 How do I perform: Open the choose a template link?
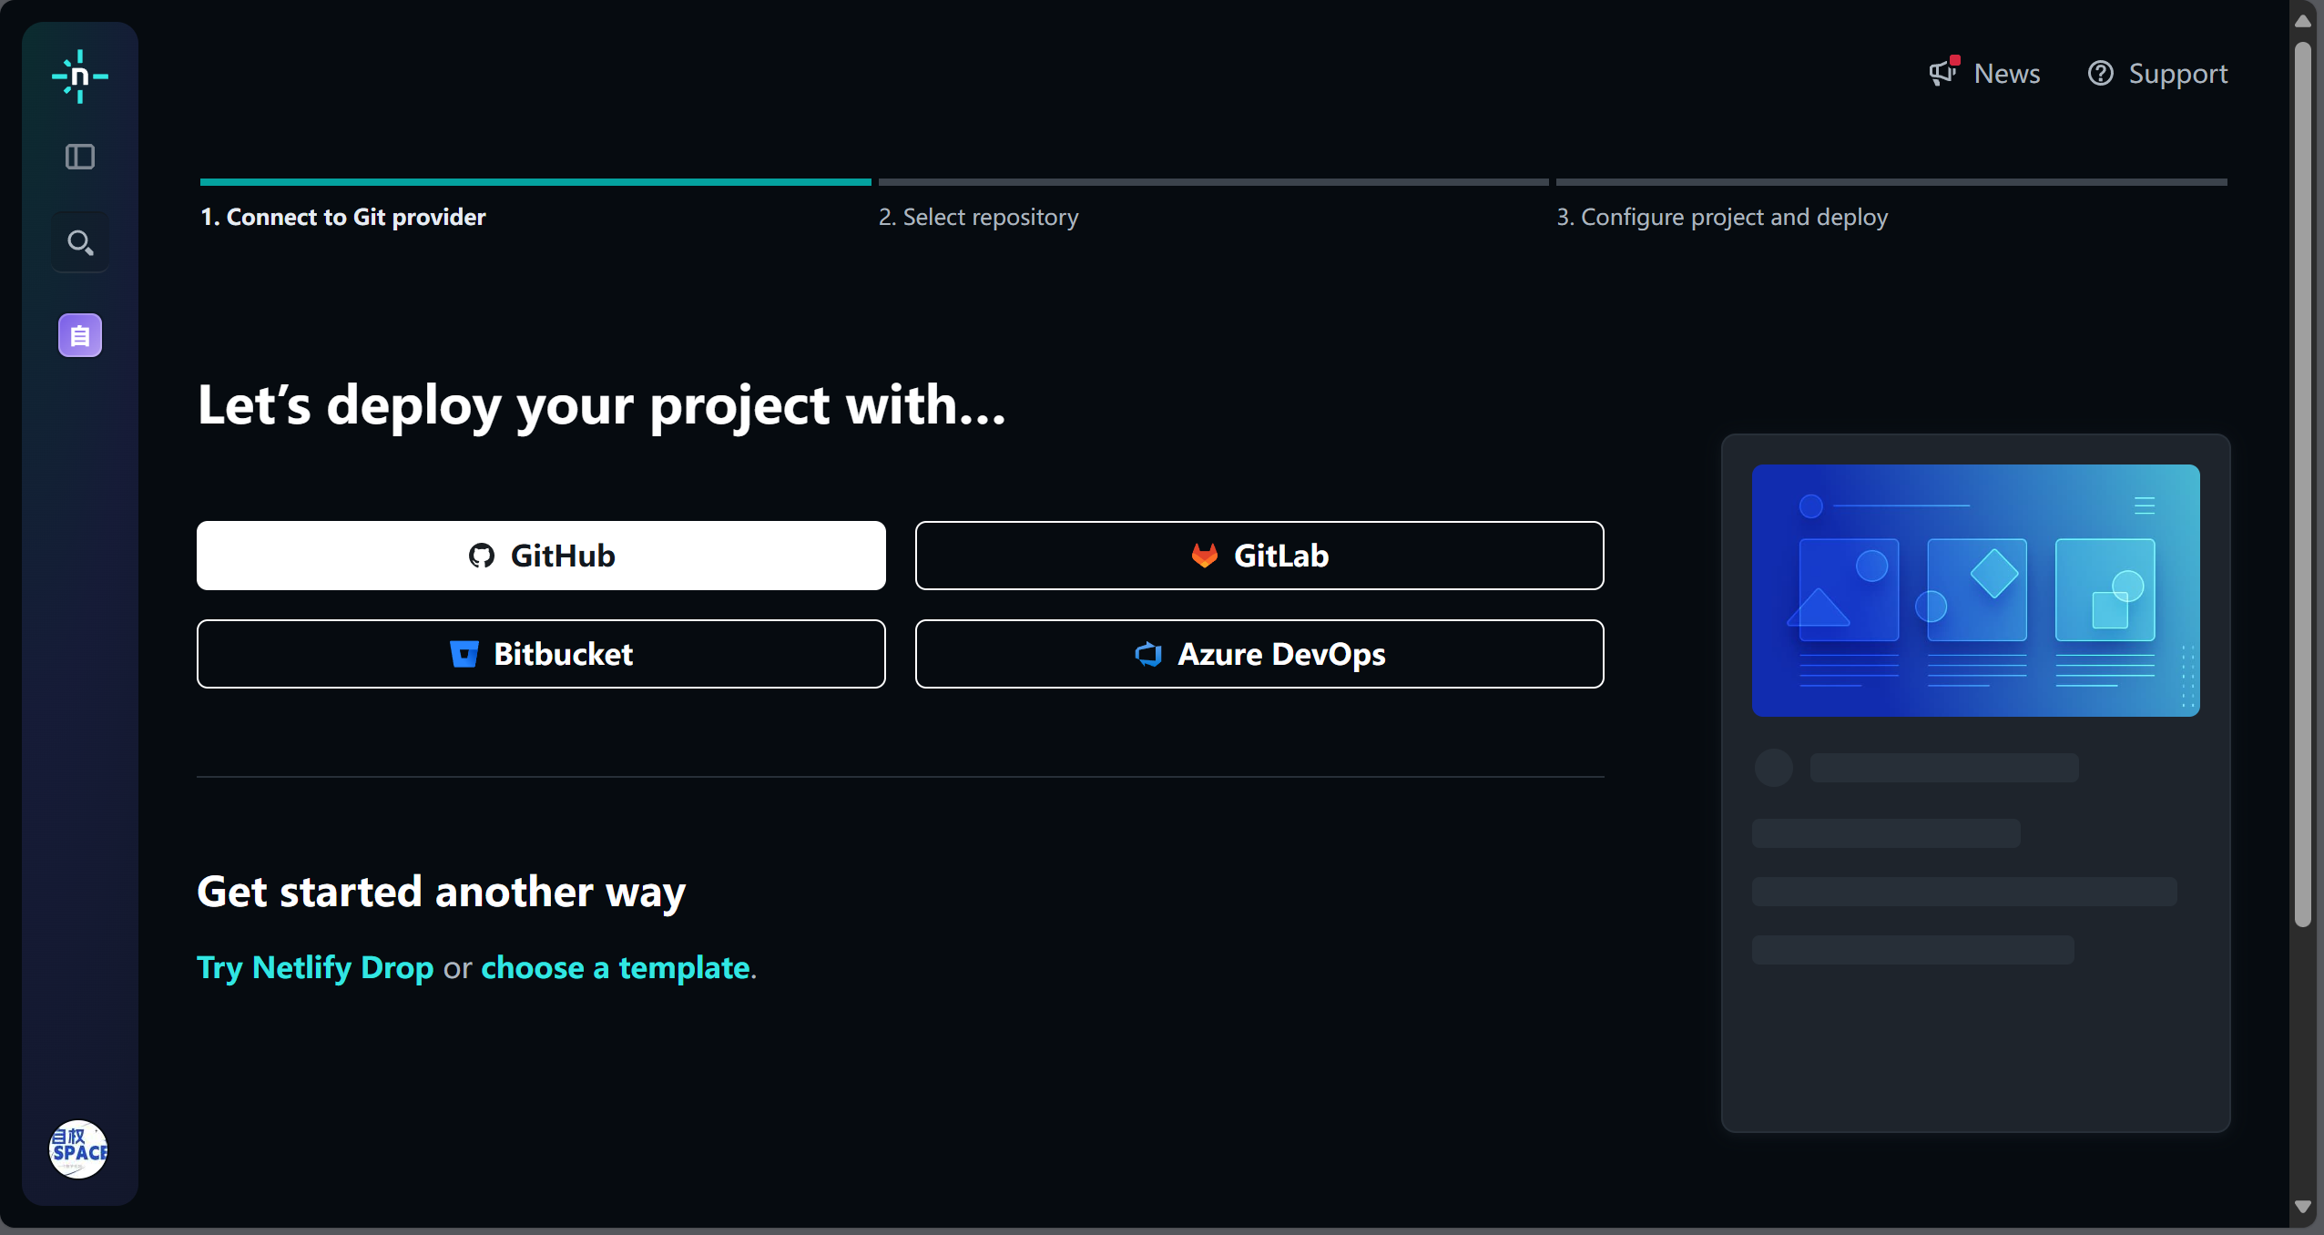coord(616,967)
